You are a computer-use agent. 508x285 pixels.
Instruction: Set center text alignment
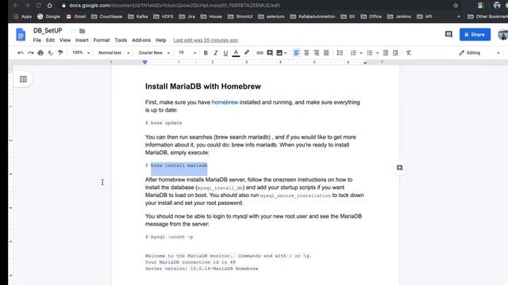(306, 53)
